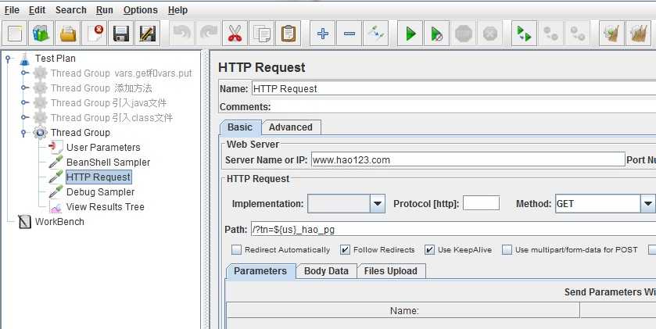Toggle the Redirect Automatically checkbox
The height and width of the screenshot is (329, 656).
click(236, 250)
